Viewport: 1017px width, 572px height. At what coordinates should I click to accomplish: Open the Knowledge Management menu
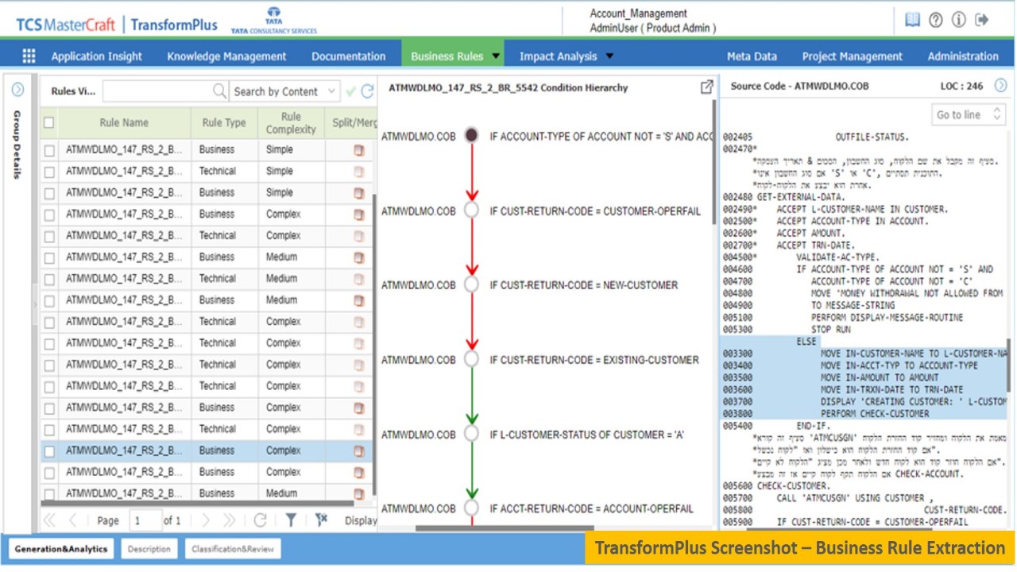(226, 56)
